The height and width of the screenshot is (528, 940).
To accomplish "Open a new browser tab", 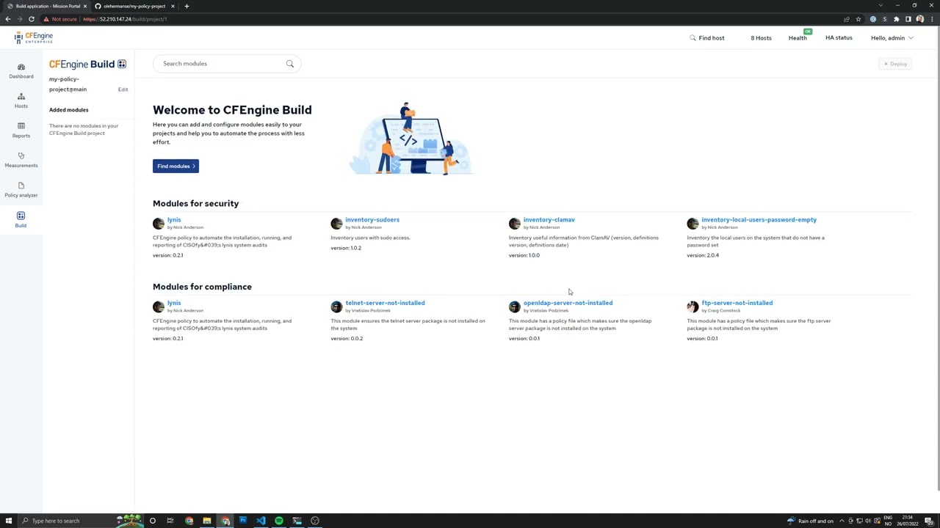I will pos(187,6).
